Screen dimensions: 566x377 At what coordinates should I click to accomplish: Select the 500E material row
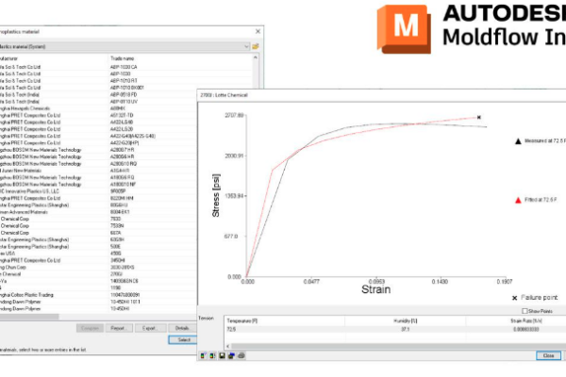pyautogui.click(x=98, y=246)
